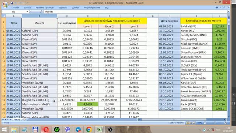Open OBS Studio from taskbar
The height and width of the screenshot is (133, 236).
(110, 129)
